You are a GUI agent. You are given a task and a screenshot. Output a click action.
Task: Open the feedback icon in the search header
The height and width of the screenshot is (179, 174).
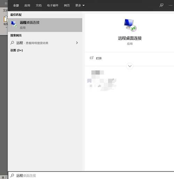click(161, 5)
